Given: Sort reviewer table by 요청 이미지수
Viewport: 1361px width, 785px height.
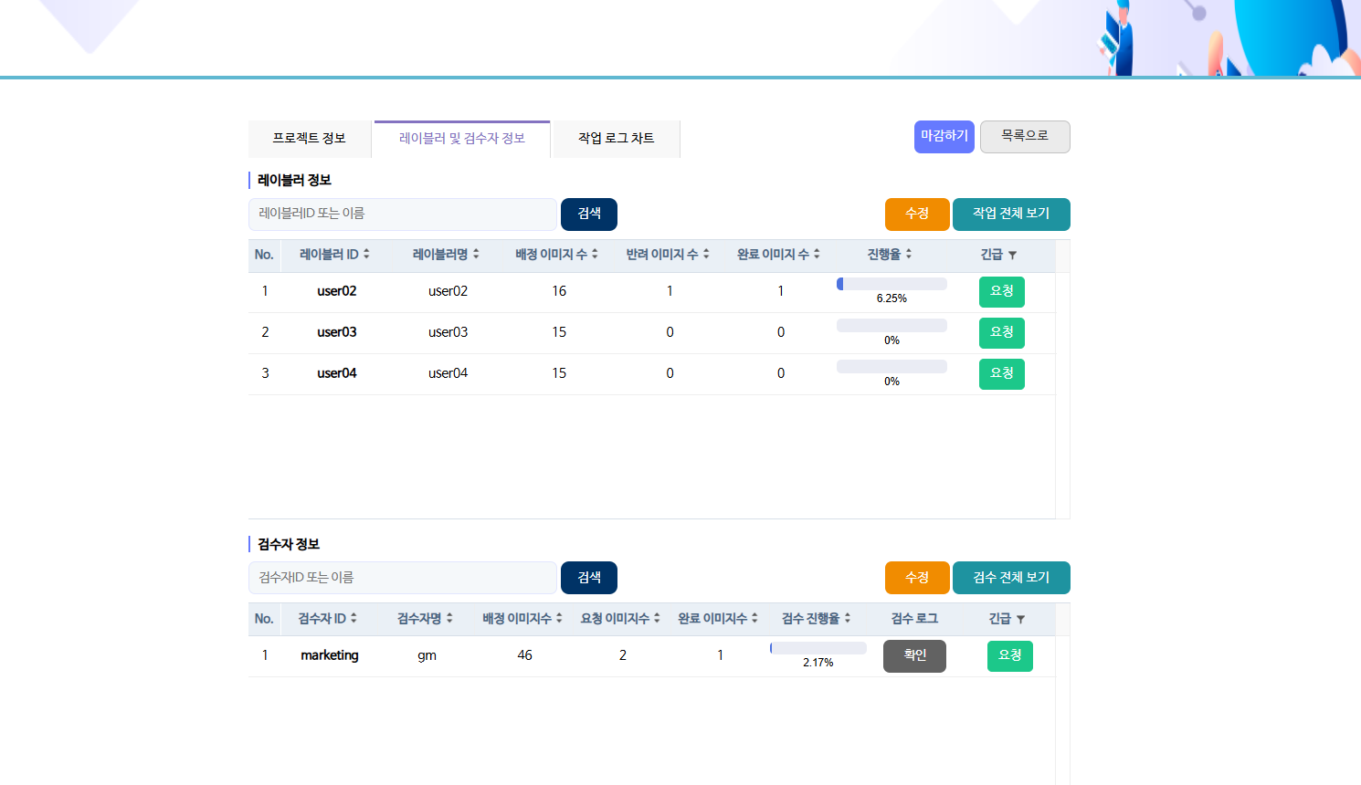Looking at the screenshot, I should 657,619.
